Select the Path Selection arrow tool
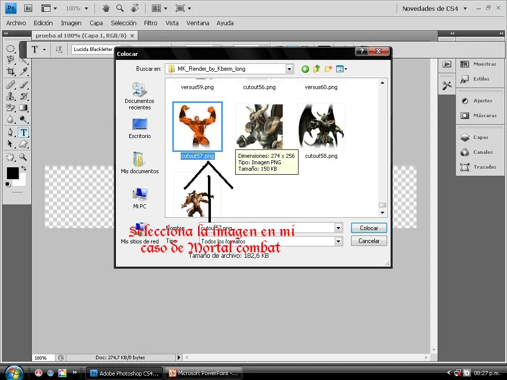Screen dimensions: 507x380 10,144
